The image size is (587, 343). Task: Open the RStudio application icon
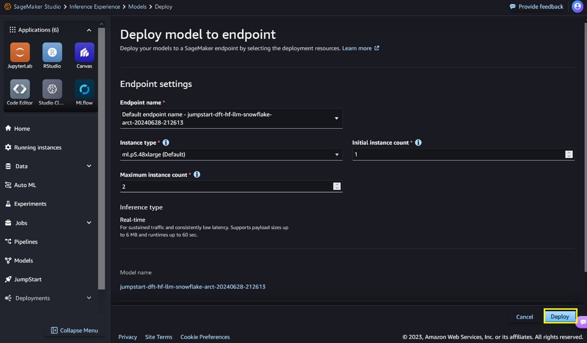pyautogui.click(x=52, y=52)
